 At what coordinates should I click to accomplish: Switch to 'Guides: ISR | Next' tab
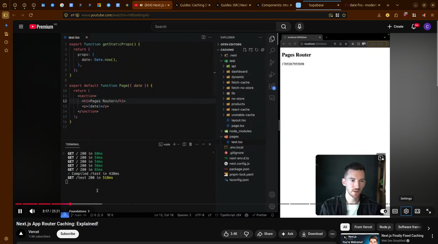click(x=234, y=5)
